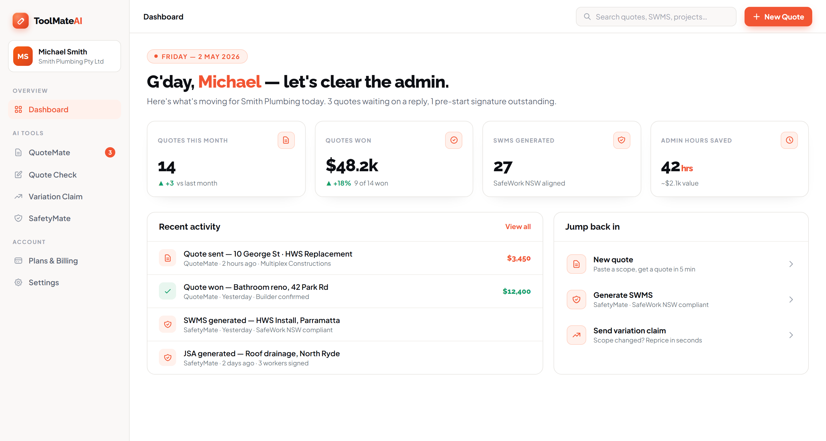Screen dimensions: 826x441
Task: Click the 27 SWMS Generated value
Action: [x=503, y=167]
